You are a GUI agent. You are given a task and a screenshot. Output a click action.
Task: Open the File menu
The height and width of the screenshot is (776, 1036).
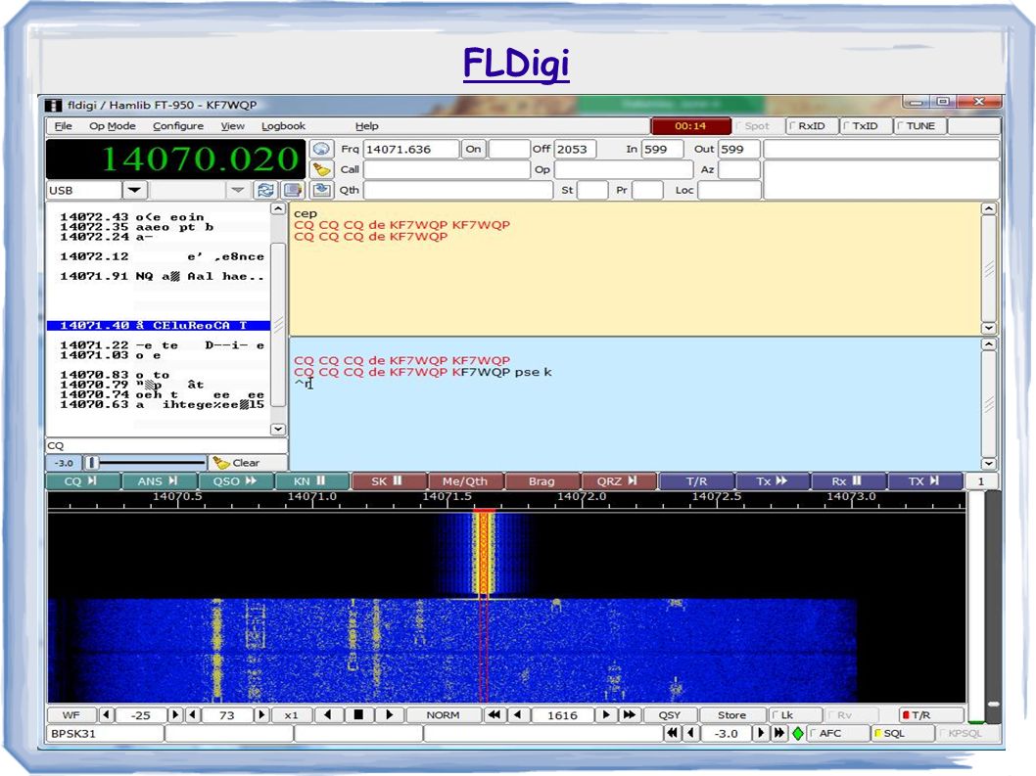[64, 126]
